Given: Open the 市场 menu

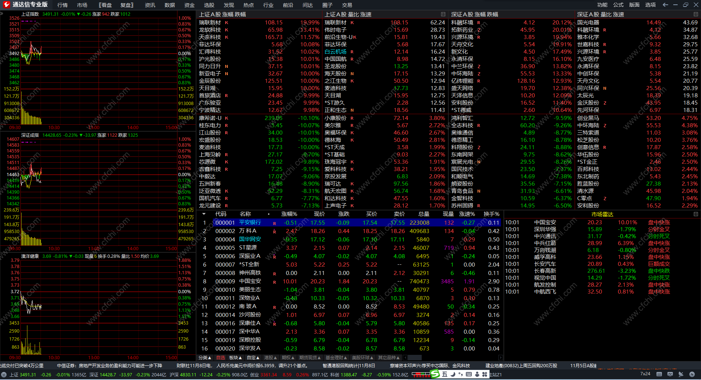Looking at the screenshot, I should pyautogui.click(x=82, y=5).
